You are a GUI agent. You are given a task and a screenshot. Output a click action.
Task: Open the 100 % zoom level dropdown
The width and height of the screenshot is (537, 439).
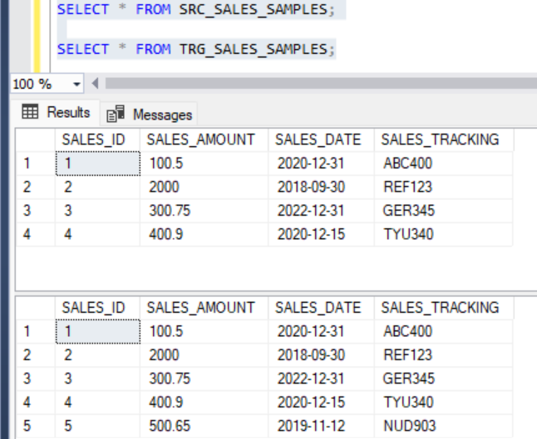click(77, 84)
